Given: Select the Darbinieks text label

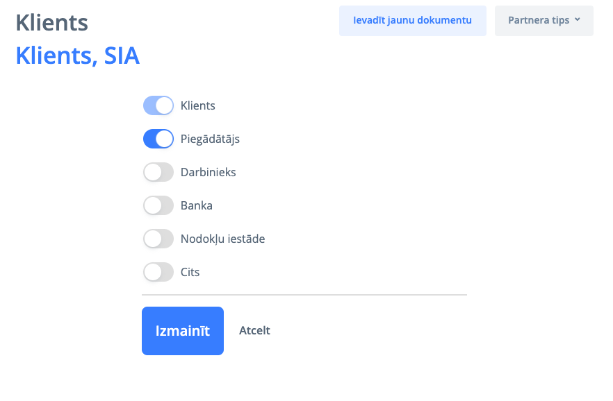Looking at the screenshot, I should pyautogui.click(x=209, y=173).
